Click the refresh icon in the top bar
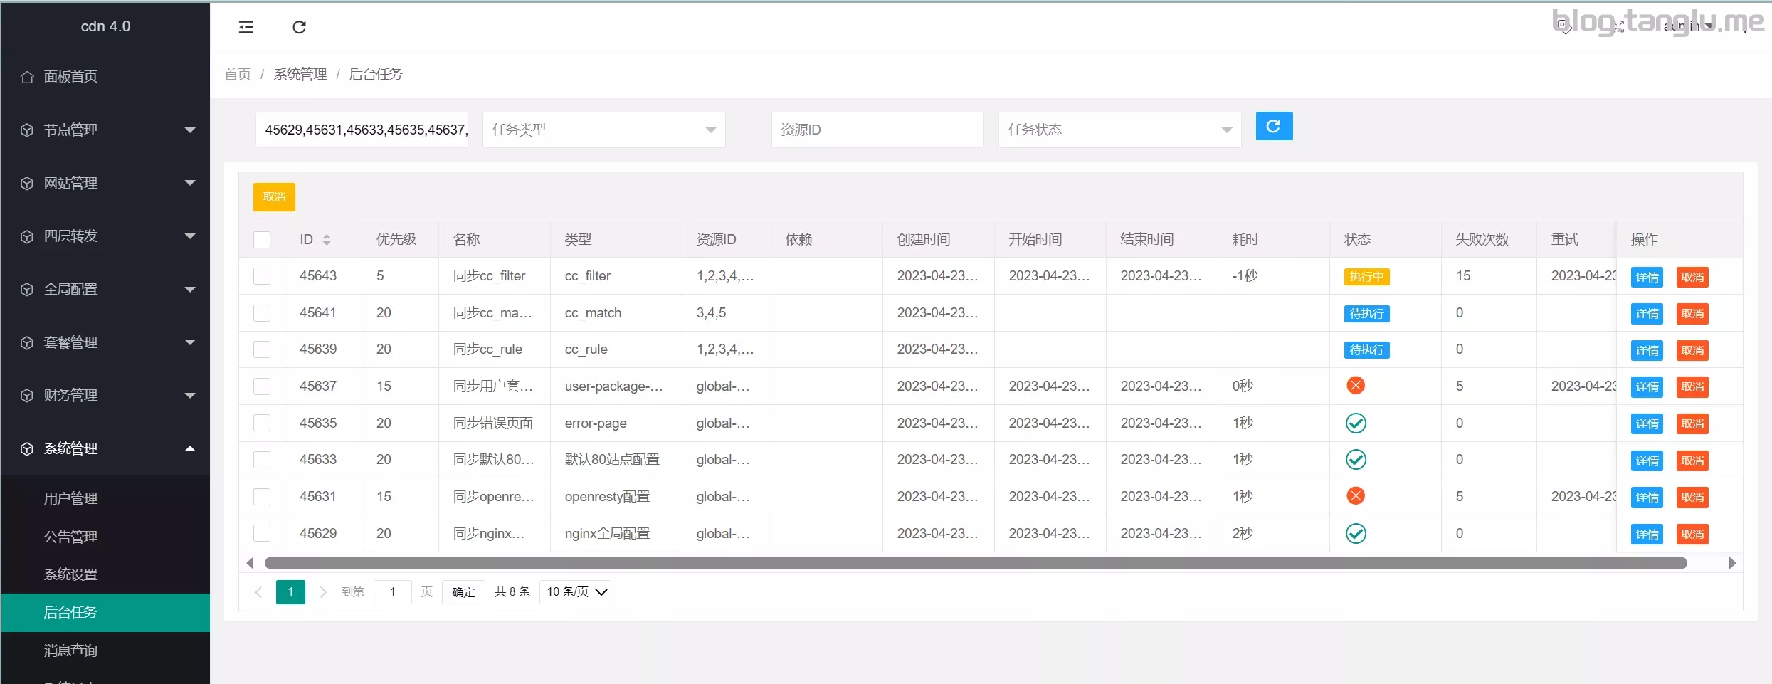 299,27
